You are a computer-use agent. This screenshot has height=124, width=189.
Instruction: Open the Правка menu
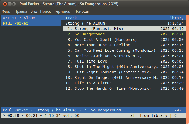(21, 11)
